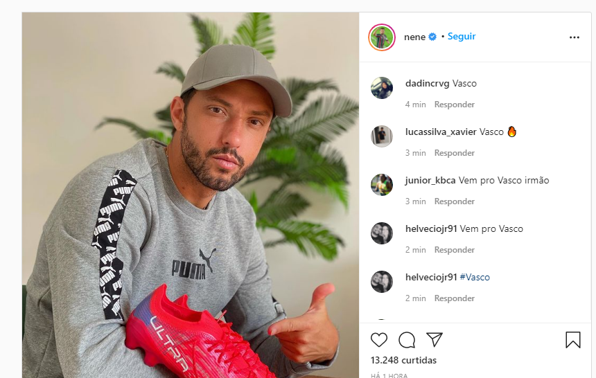596x378 pixels.
Task: Like the post with heart icon
Action: (379, 340)
